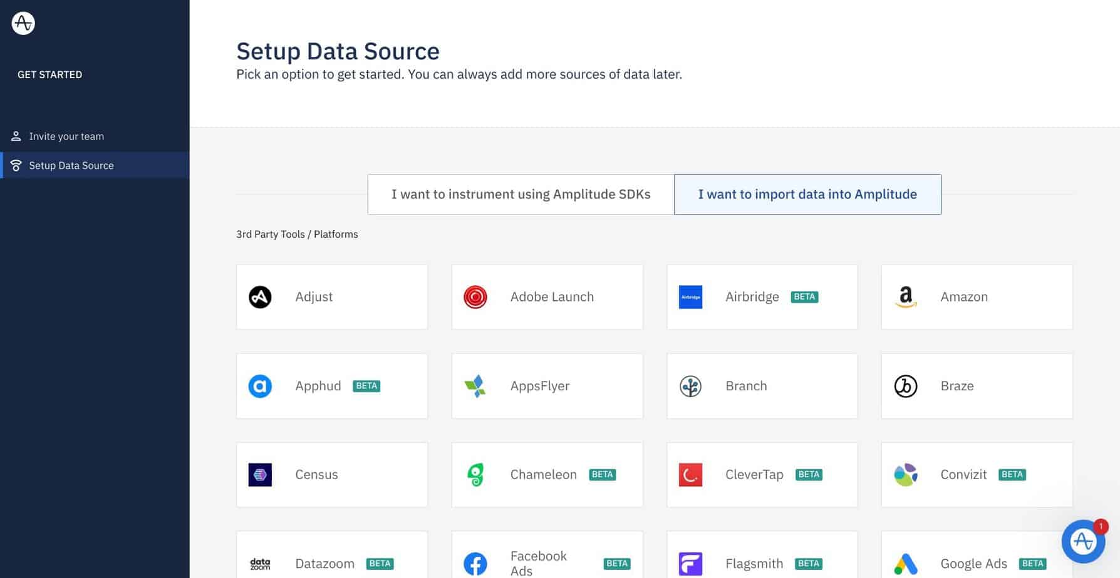Choose the Amazon label on its card
This screenshot has width=1120, height=578.
pos(964,297)
